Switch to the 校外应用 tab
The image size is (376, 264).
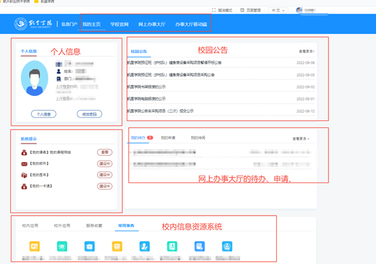(x=62, y=226)
